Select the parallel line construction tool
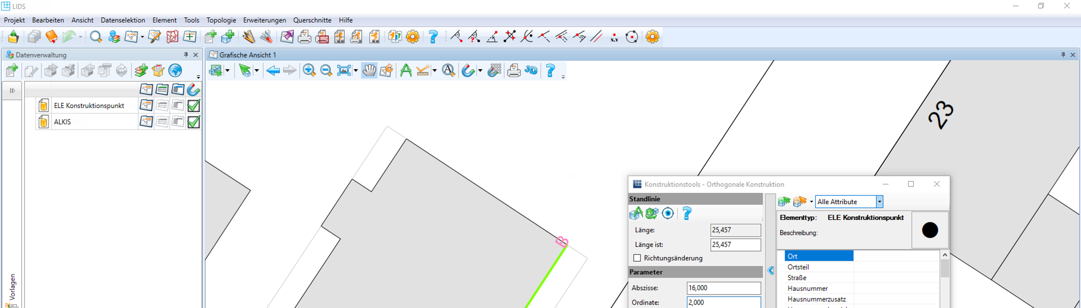 pyautogui.click(x=596, y=37)
